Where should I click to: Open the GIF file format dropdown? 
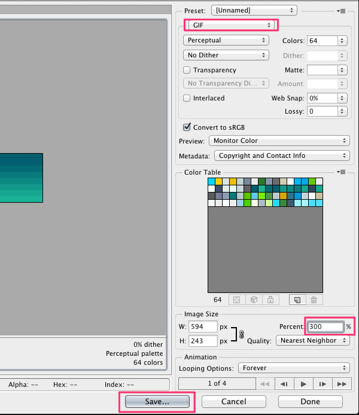pos(232,25)
